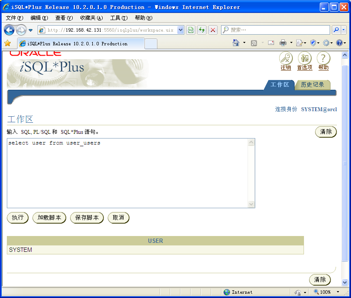
Task: Click the red Stop loading icon
Action: 213,30
